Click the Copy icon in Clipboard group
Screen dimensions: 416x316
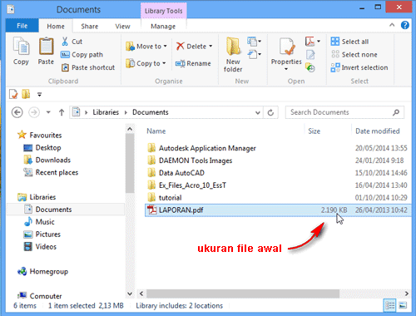coord(21,47)
